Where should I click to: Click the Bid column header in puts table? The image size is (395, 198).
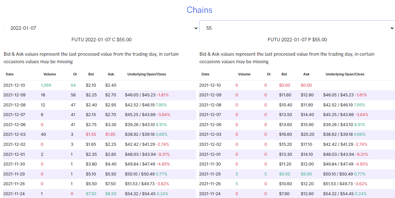tap(284, 74)
